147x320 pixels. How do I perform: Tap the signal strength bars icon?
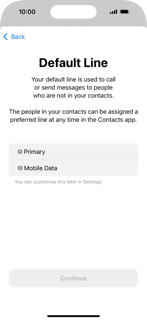coord(114,12)
